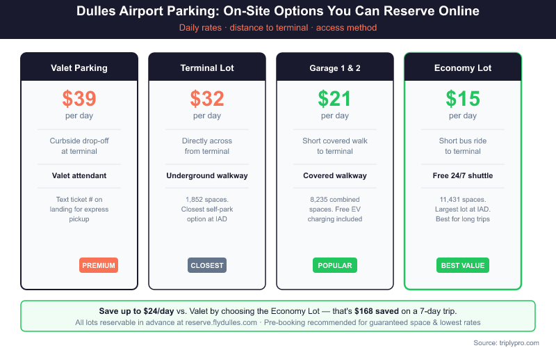Click the BEST VALUE badge on Economy Lot

pyautogui.click(x=463, y=265)
